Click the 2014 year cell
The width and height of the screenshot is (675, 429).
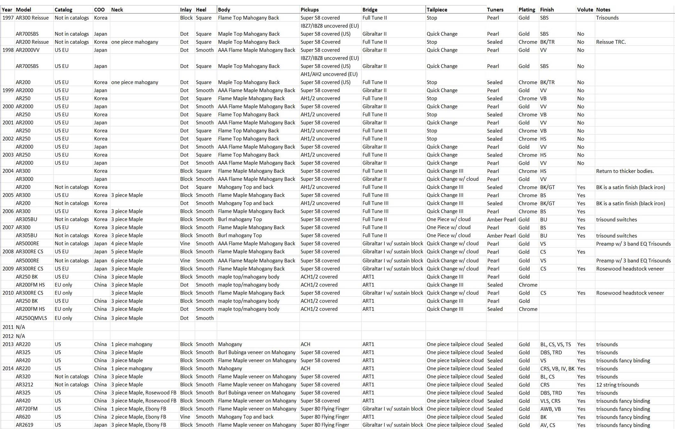(x=8, y=368)
